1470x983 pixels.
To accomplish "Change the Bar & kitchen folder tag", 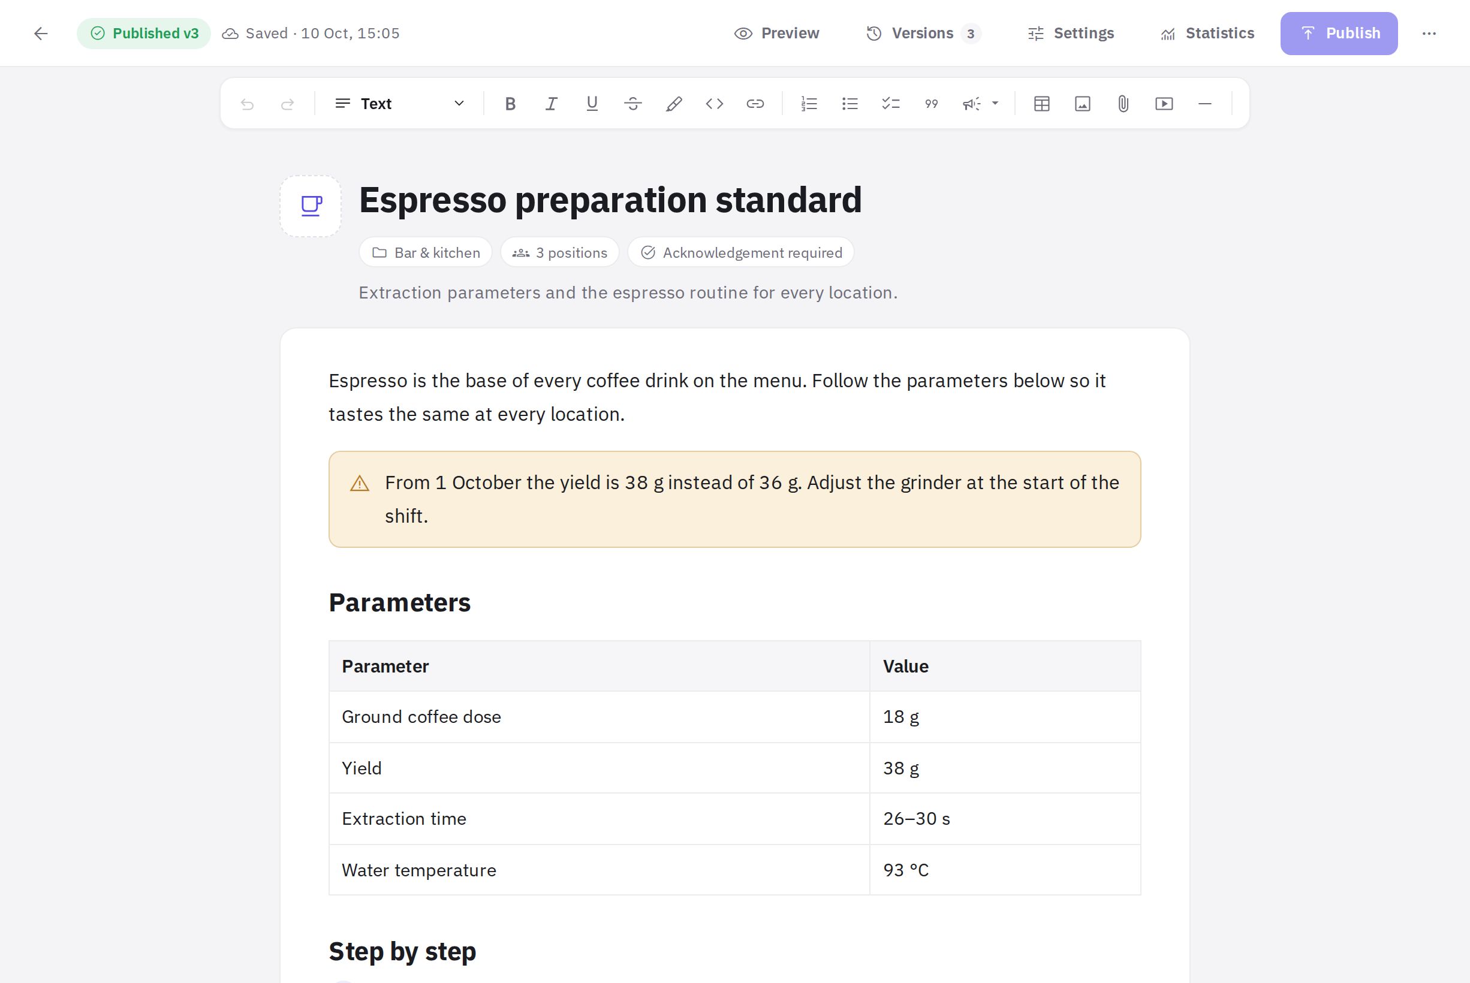I will click(426, 253).
